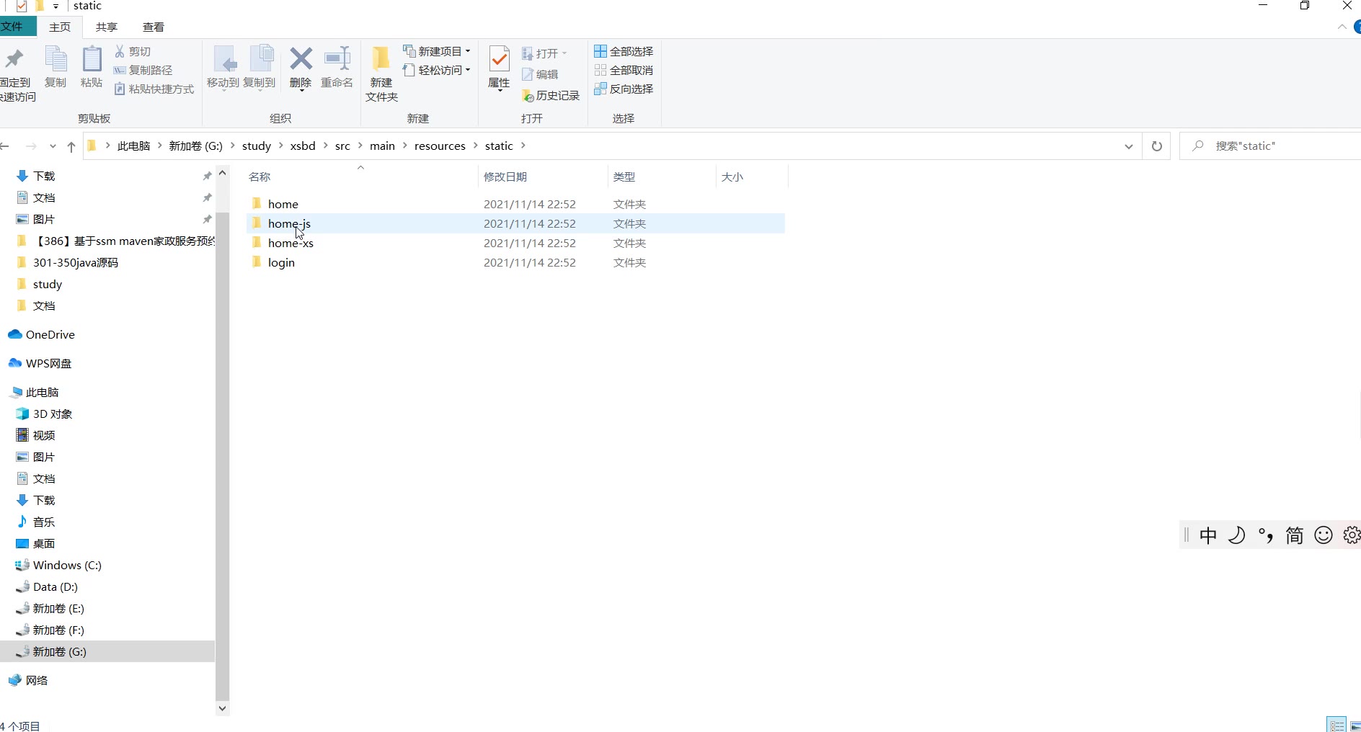Refresh the static folder view

(1157, 146)
